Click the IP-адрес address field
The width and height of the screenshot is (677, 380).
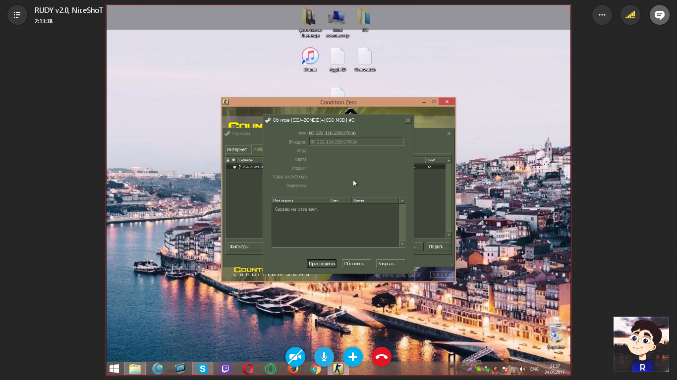(356, 142)
